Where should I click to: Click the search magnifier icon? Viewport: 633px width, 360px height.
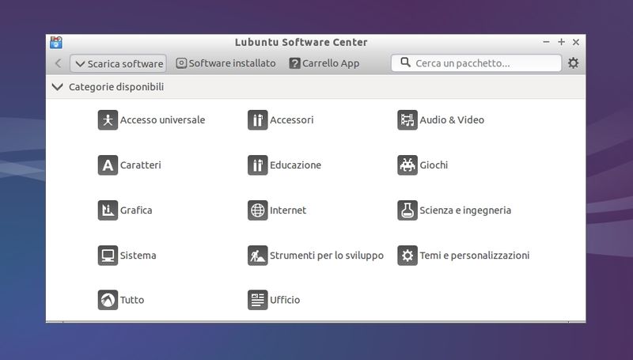point(405,63)
